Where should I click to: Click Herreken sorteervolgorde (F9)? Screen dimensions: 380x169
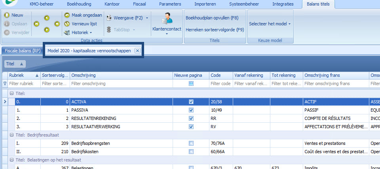[x=215, y=29]
